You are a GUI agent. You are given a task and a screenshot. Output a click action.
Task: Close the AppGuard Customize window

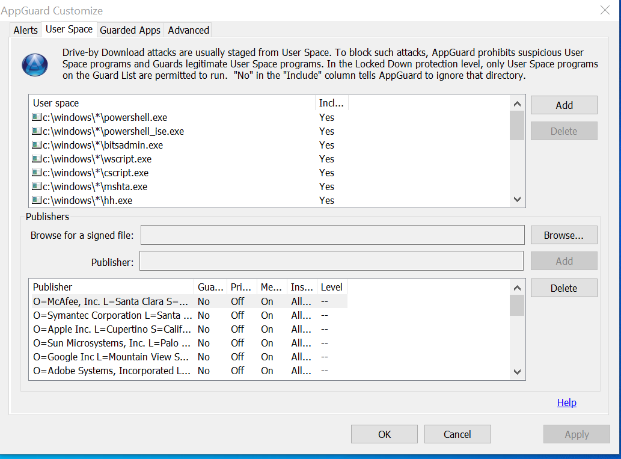coord(605,10)
